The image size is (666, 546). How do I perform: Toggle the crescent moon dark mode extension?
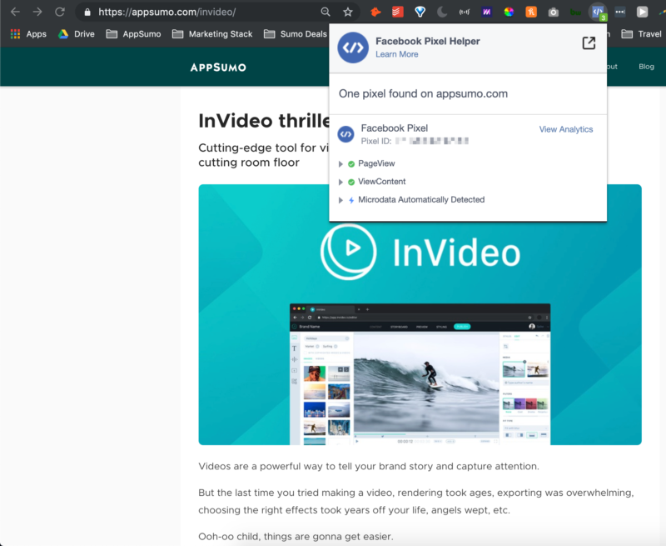442,12
